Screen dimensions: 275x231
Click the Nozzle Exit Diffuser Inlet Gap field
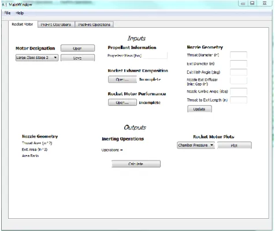(x=239, y=81)
